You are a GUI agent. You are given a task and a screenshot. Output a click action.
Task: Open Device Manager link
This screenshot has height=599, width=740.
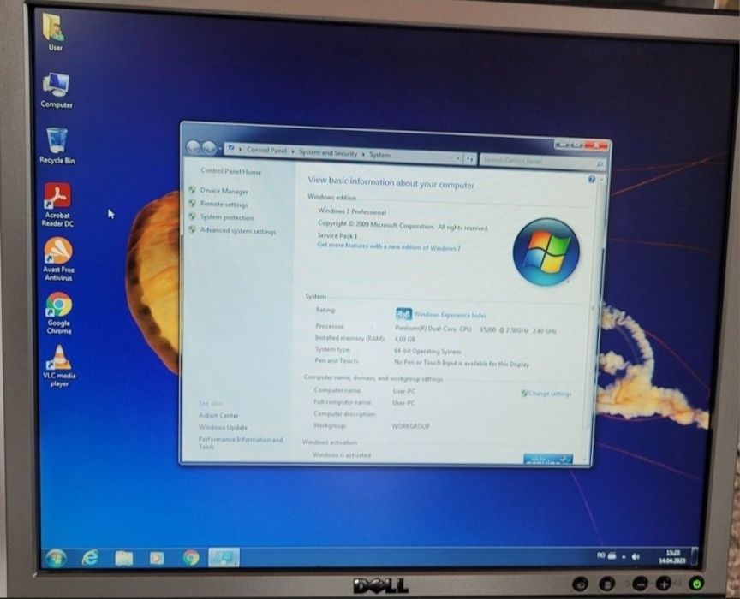(x=224, y=191)
